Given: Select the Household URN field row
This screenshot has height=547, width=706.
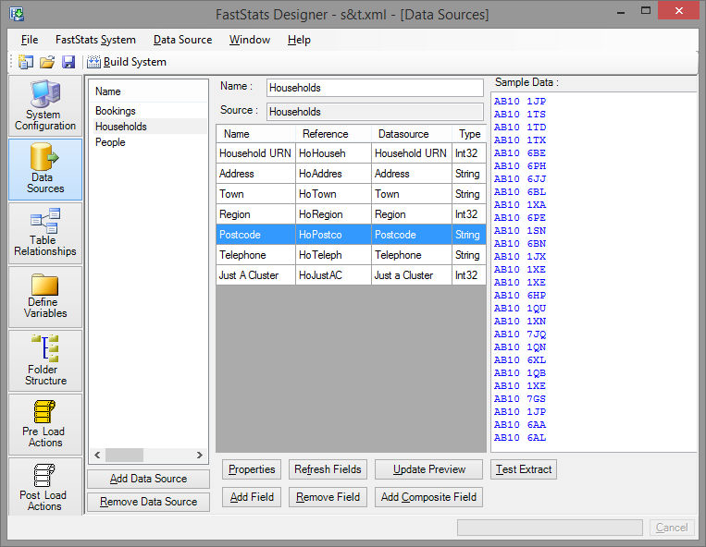Looking at the screenshot, I should point(352,153).
